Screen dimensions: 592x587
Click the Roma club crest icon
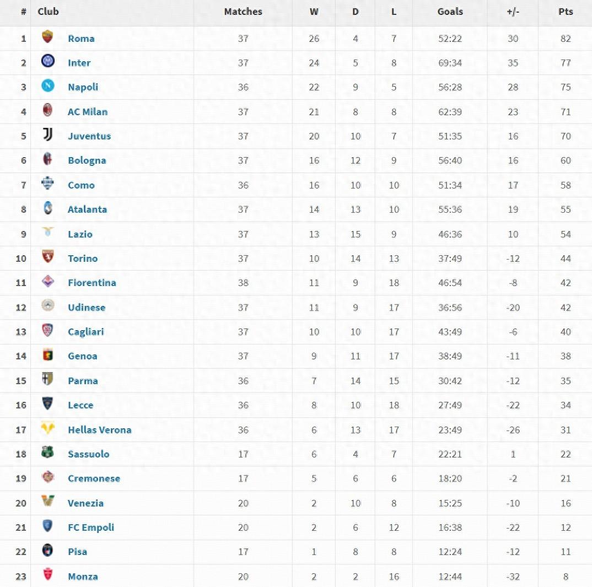48,37
